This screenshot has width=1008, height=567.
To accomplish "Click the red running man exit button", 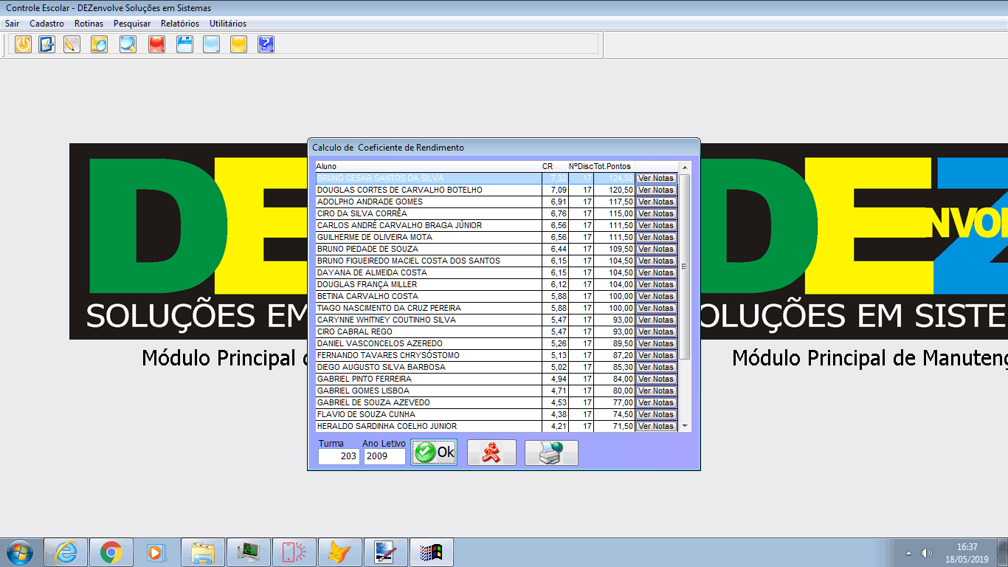I will 491,453.
